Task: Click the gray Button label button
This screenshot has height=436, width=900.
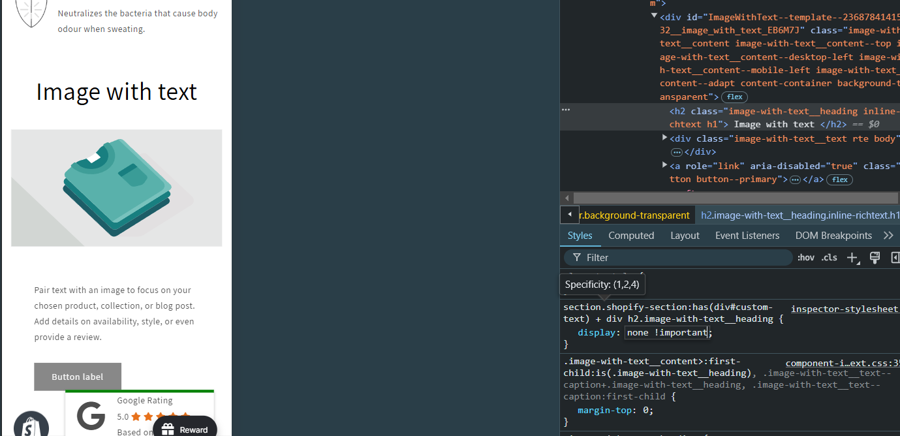Action: (x=78, y=377)
